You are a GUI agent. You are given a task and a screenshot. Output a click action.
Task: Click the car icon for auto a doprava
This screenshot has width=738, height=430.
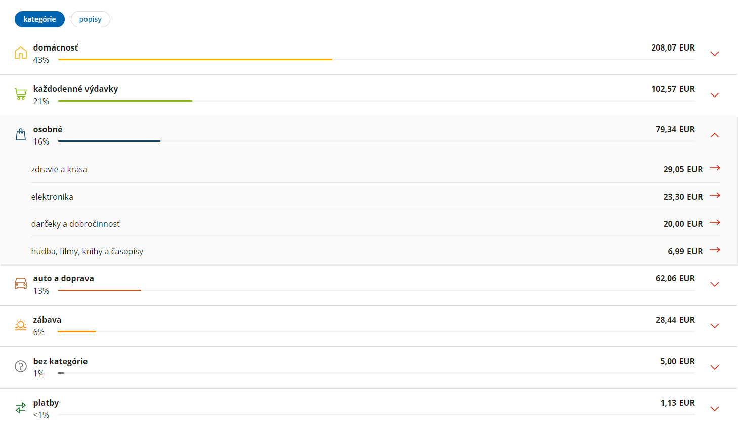[x=21, y=283]
